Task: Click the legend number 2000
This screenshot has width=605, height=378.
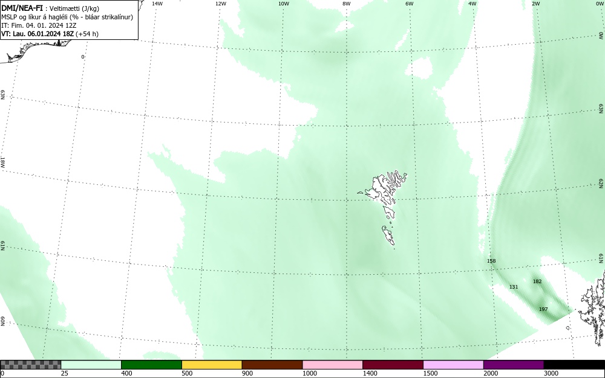Action: (x=491, y=373)
